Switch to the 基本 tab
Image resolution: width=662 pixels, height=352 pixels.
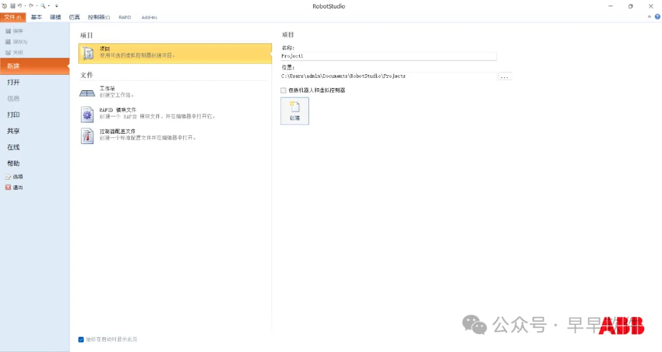coord(36,17)
